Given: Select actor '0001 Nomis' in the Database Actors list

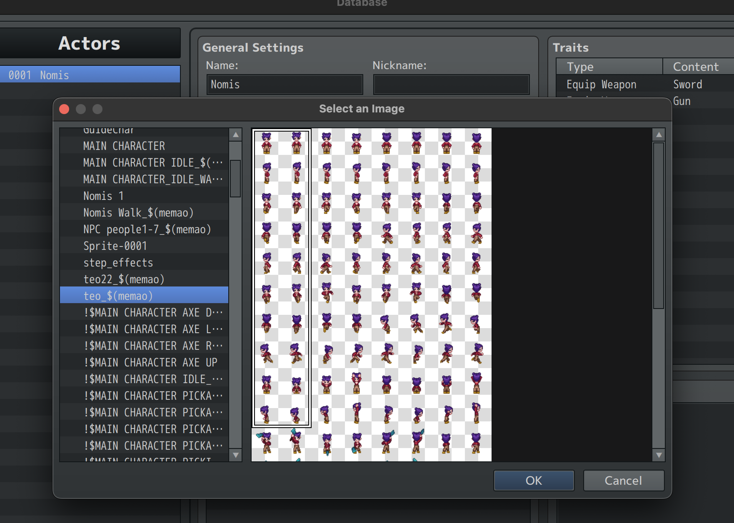Looking at the screenshot, I should pyautogui.click(x=90, y=75).
